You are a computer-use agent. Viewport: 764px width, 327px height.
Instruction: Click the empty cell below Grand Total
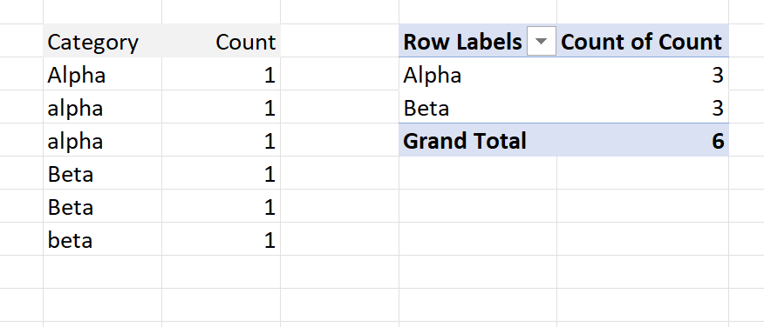(x=478, y=173)
